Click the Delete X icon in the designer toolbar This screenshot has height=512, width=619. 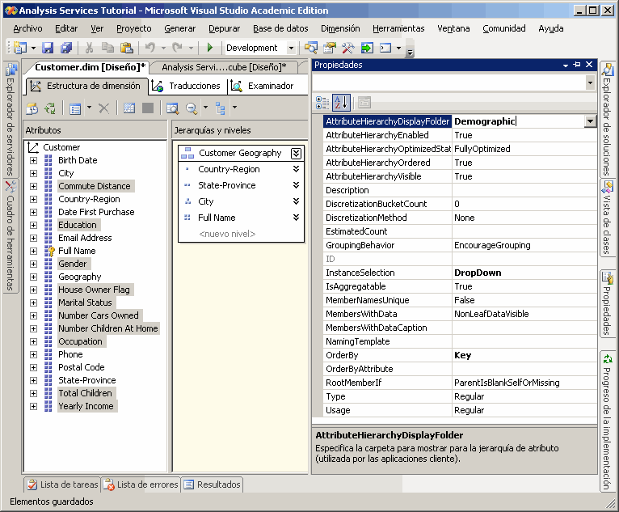point(103,108)
